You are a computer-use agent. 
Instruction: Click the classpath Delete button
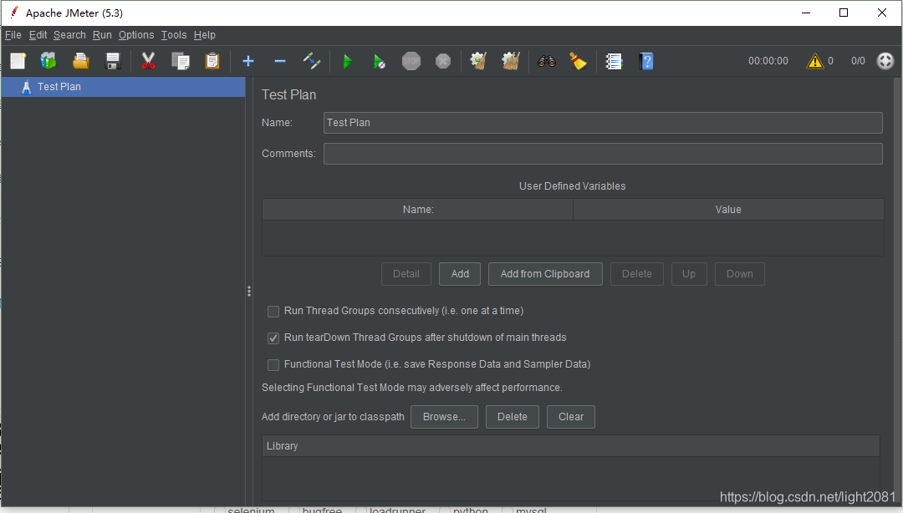pos(512,417)
